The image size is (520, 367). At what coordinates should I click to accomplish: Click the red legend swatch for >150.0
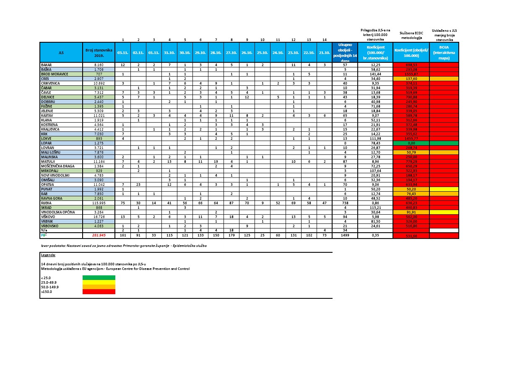pos(98,291)
